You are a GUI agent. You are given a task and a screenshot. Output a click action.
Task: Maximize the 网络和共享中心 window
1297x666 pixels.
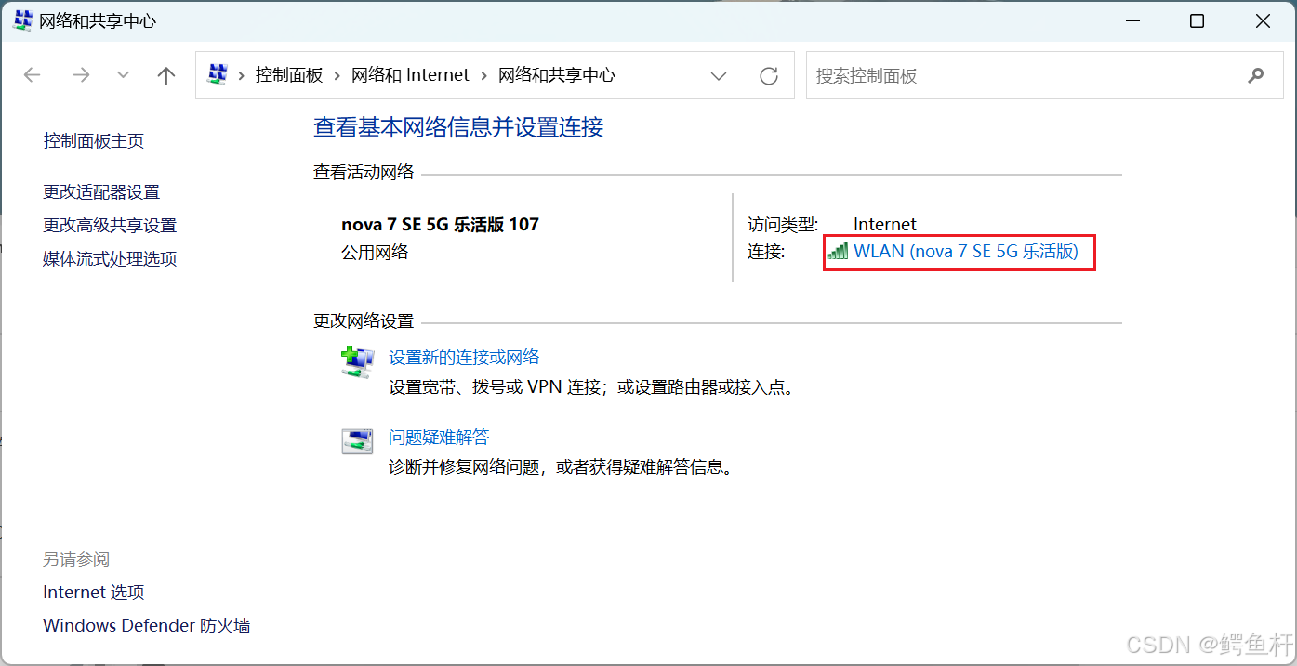pos(1198,21)
